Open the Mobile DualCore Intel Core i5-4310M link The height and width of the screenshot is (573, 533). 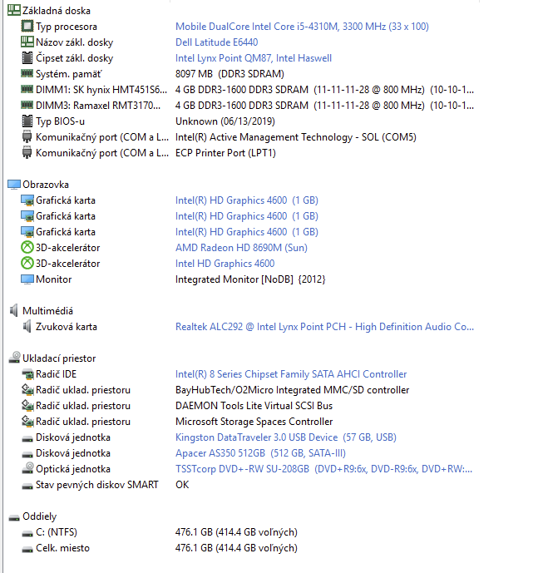pos(302,27)
